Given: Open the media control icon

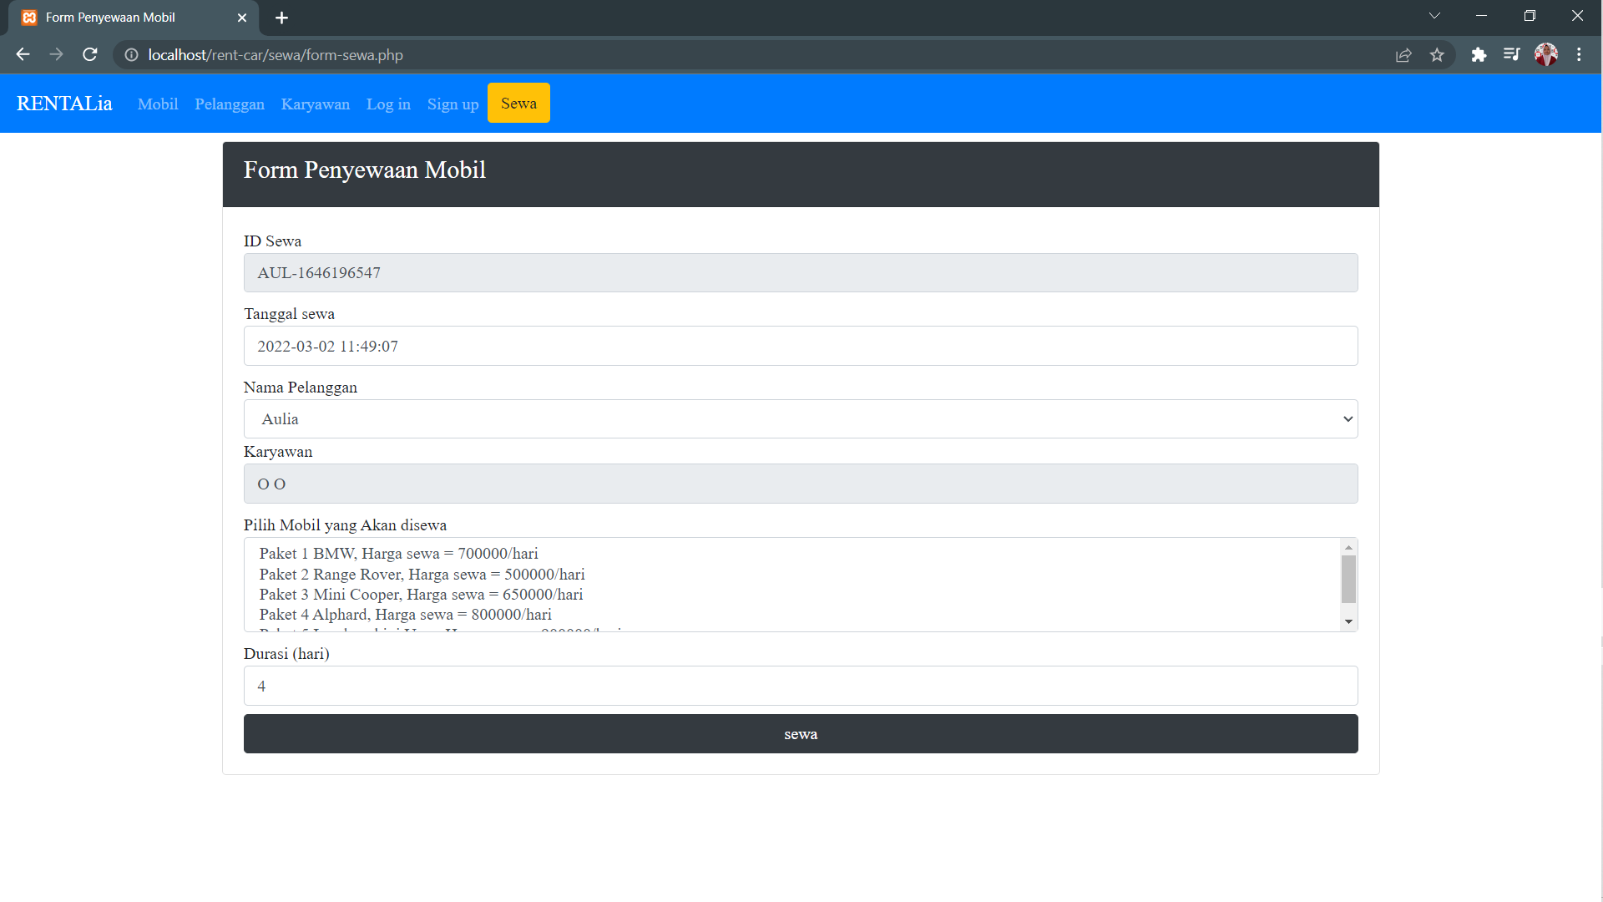Looking at the screenshot, I should (1511, 54).
